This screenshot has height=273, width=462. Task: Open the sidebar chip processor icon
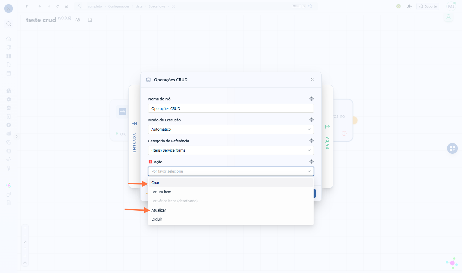[x=9, y=151]
